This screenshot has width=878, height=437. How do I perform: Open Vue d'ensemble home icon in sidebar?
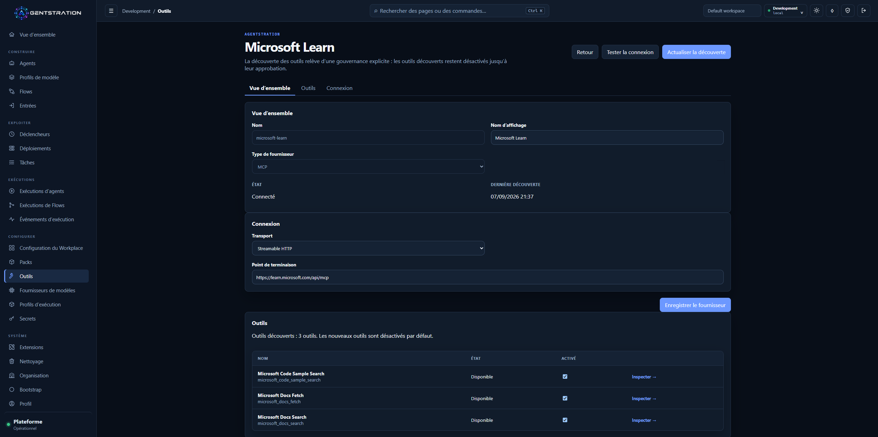(12, 34)
